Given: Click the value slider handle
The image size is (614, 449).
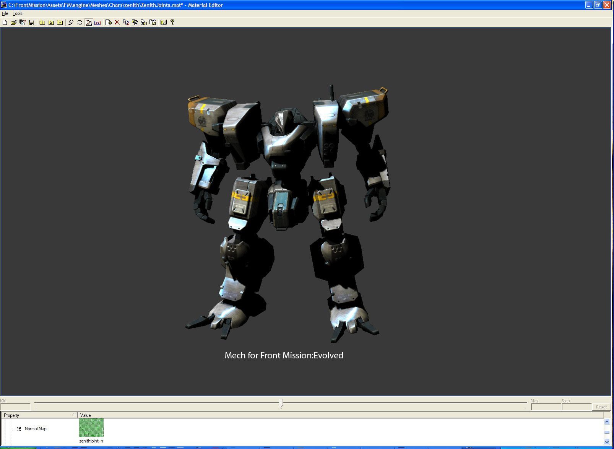Looking at the screenshot, I should [x=282, y=403].
